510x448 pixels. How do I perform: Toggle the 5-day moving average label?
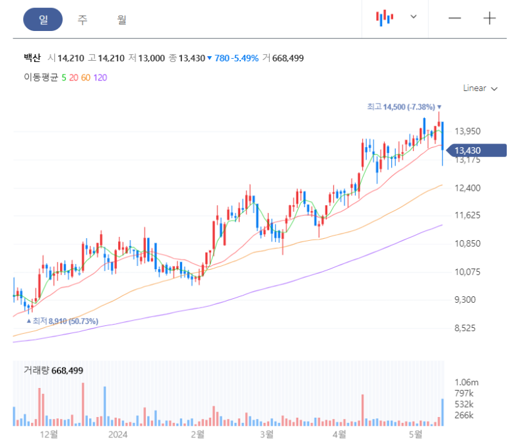tap(64, 77)
